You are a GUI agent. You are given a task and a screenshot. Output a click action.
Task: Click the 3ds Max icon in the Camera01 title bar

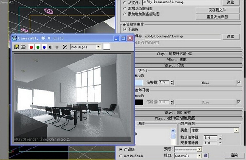pyautogui.click(x=14, y=38)
